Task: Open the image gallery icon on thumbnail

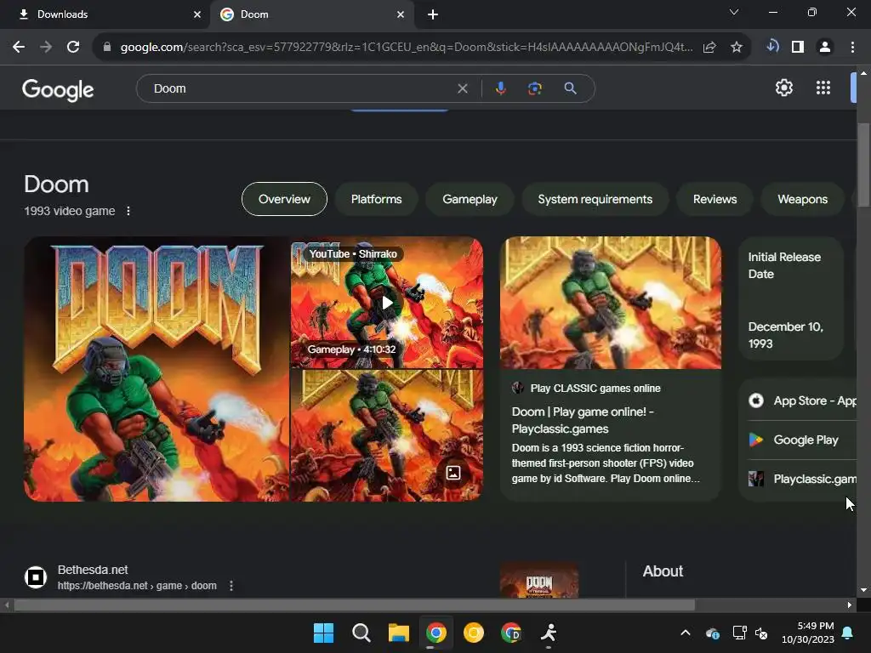Action: (x=453, y=473)
